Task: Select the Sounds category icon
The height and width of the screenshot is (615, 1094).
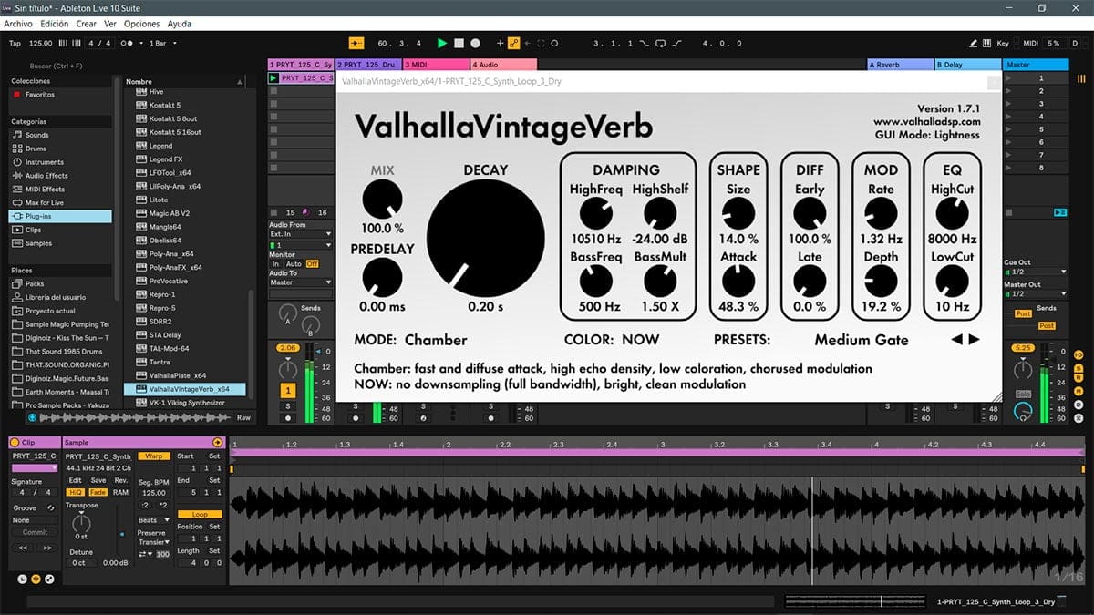Action: coord(16,135)
